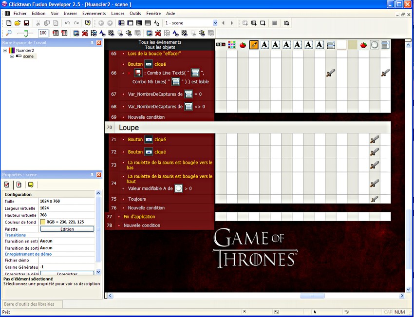
Task: Go to the next frame arrow
Action: pyautogui.click(x=232, y=23)
